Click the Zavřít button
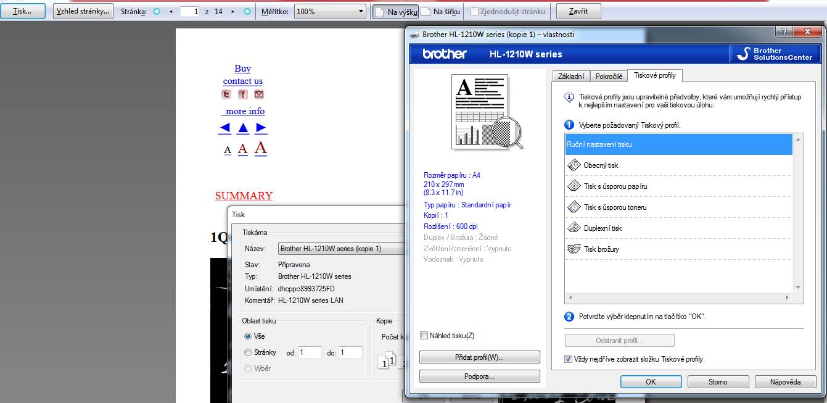 (x=578, y=11)
